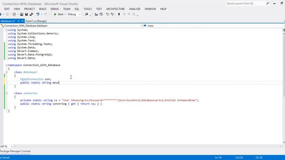Image resolution: width=285 pixels, height=160 pixels.
Task: Click the Navigate Backward toolbar icon
Action: tap(1, 14)
